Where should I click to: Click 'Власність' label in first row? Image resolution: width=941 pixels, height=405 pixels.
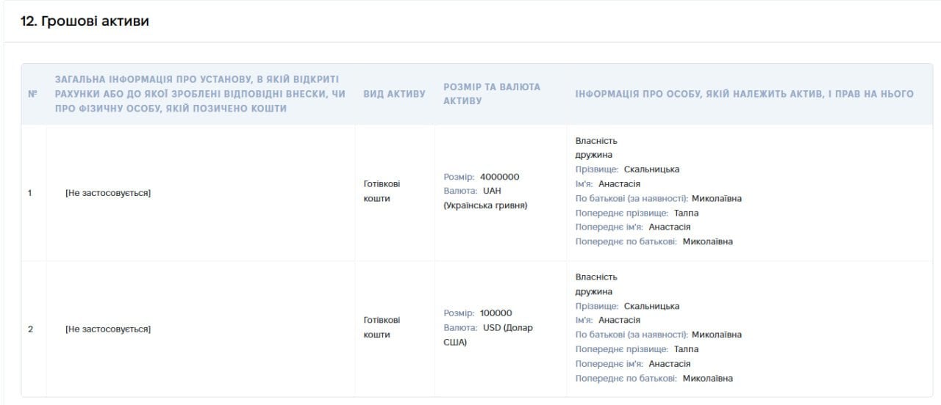pyautogui.click(x=596, y=141)
